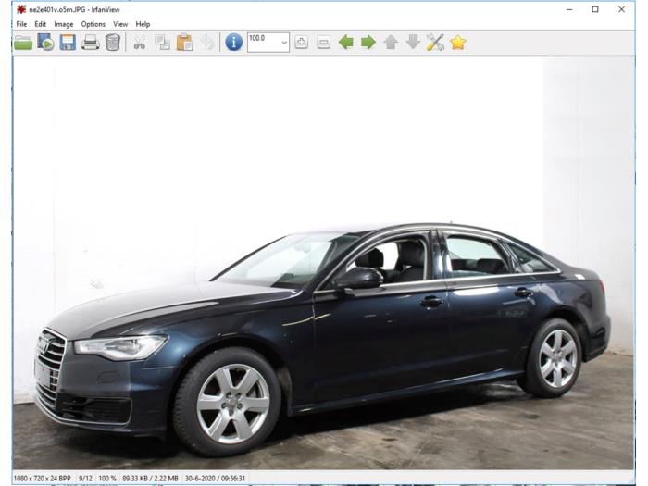Go to previous image with the left green arrow
The image size is (648, 486).
pyautogui.click(x=346, y=43)
